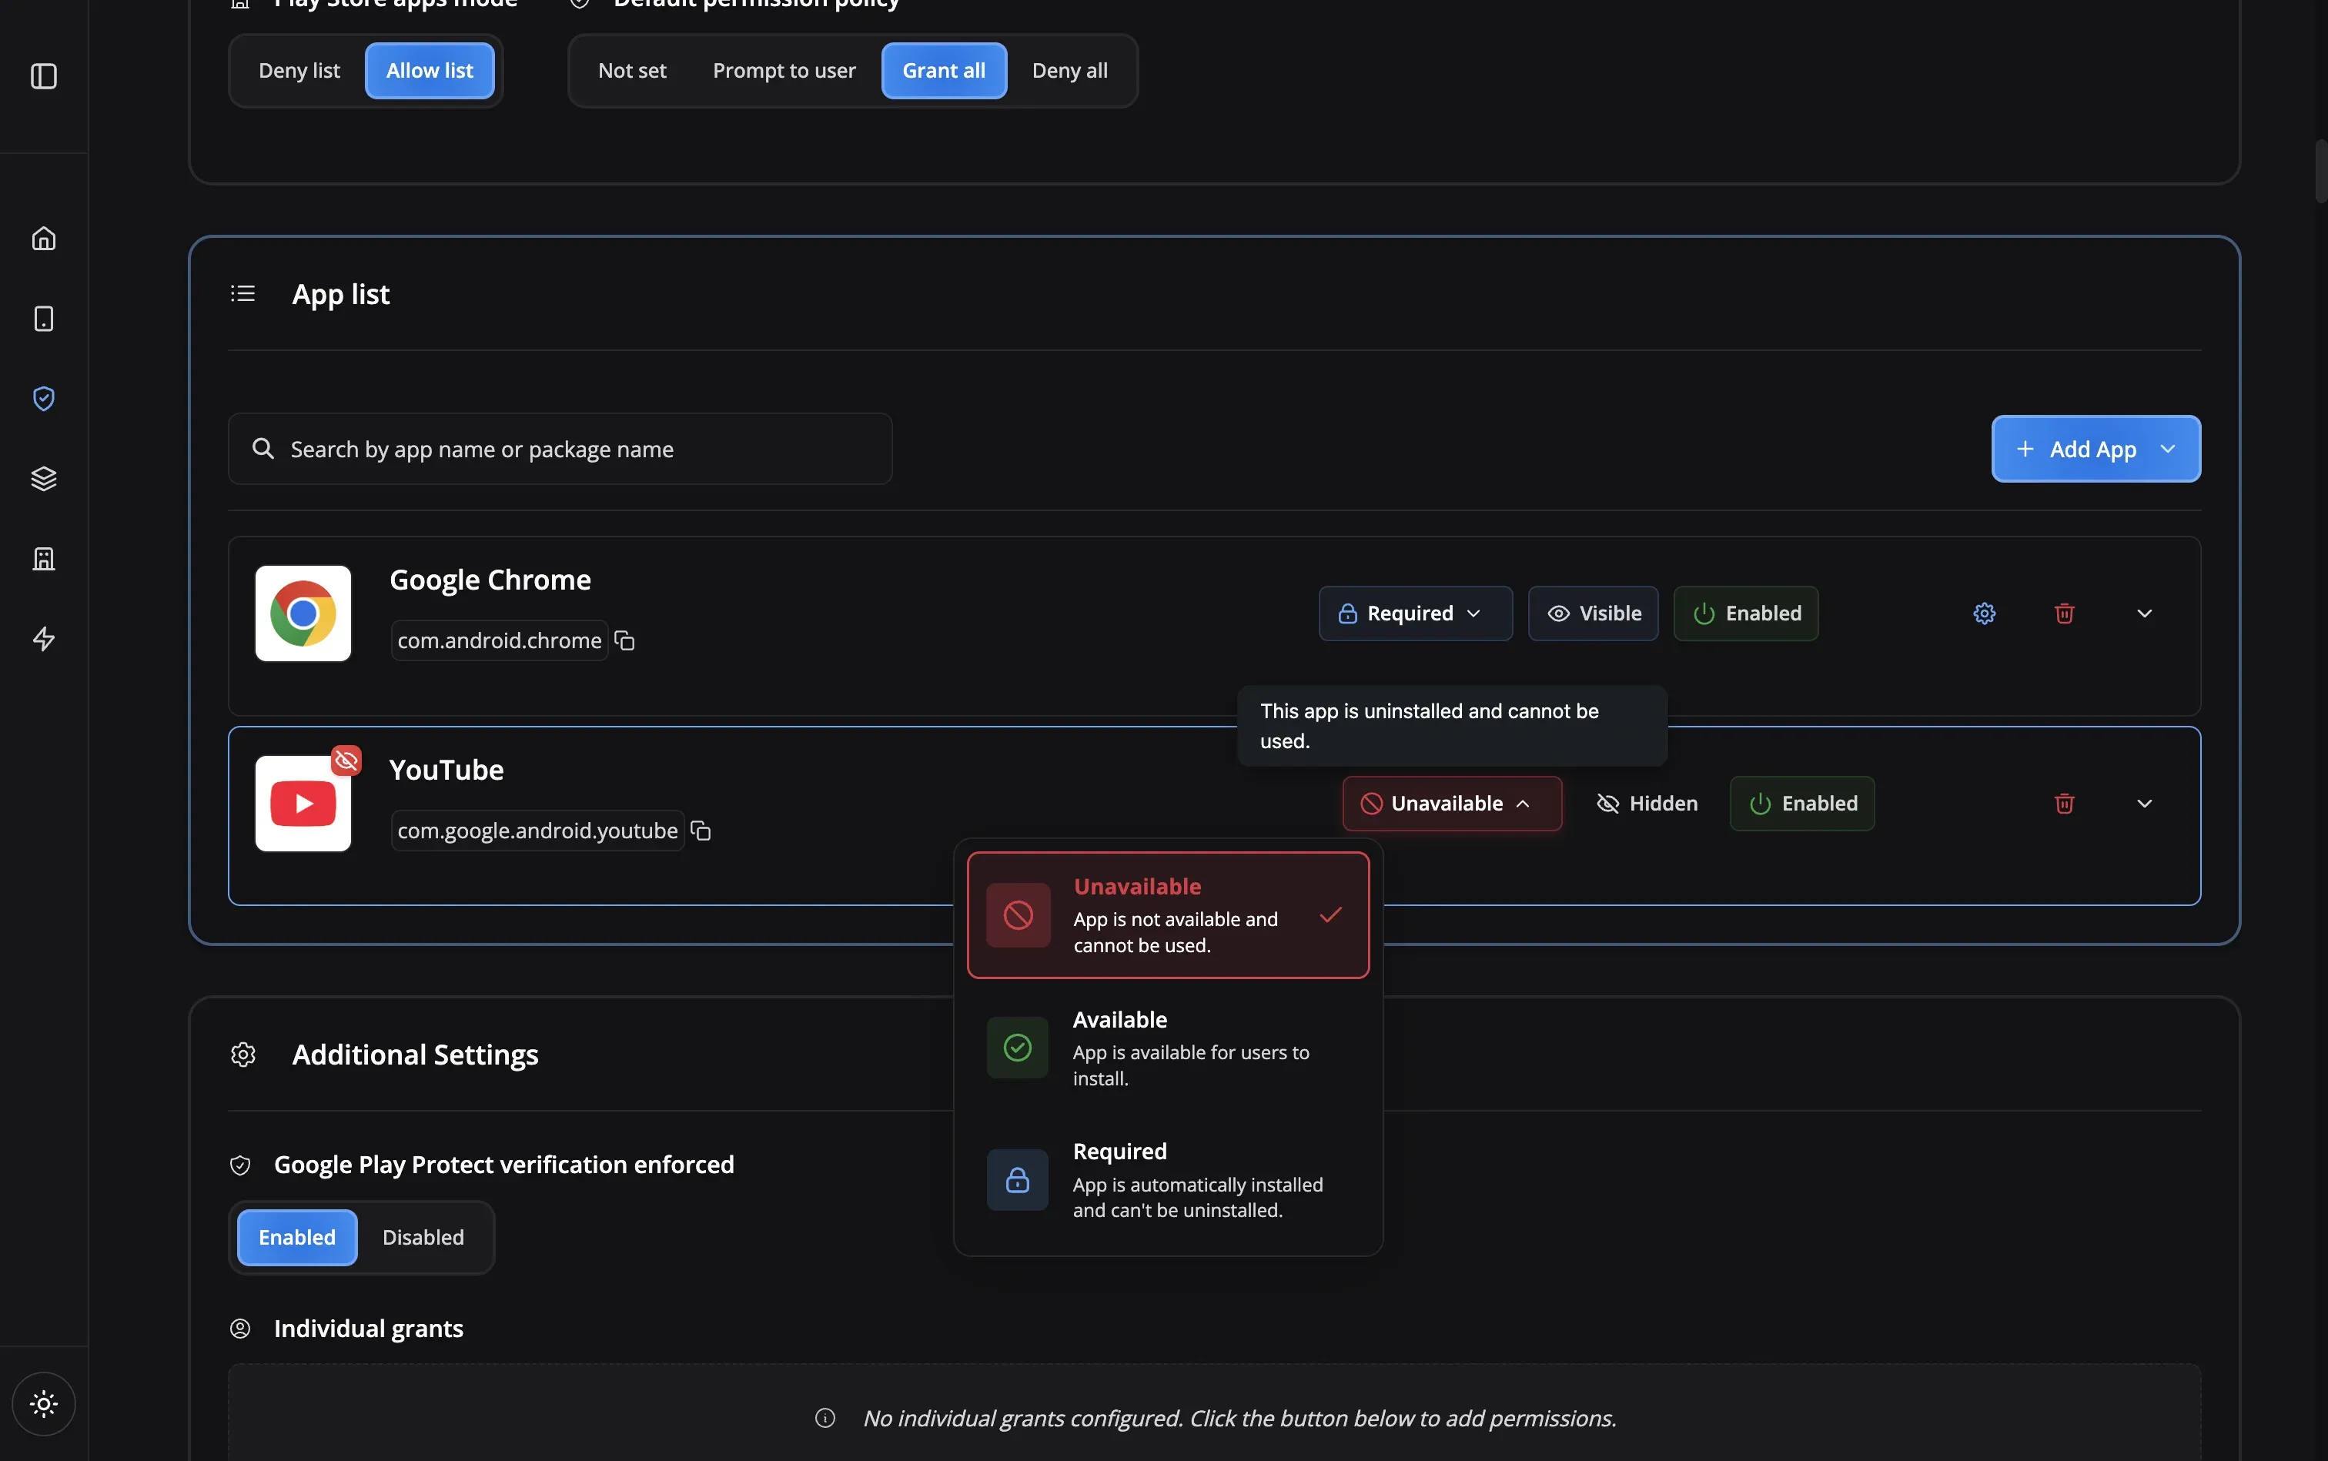Click the Additional Settings heading
Screen dimensions: 2328x1461
[x=416, y=1055]
